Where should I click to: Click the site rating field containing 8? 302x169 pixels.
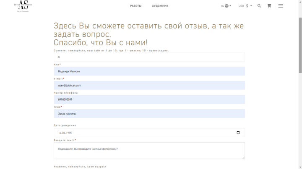click(x=149, y=57)
